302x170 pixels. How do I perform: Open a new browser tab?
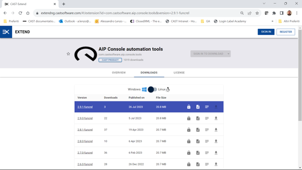click(x=64, y=4)
